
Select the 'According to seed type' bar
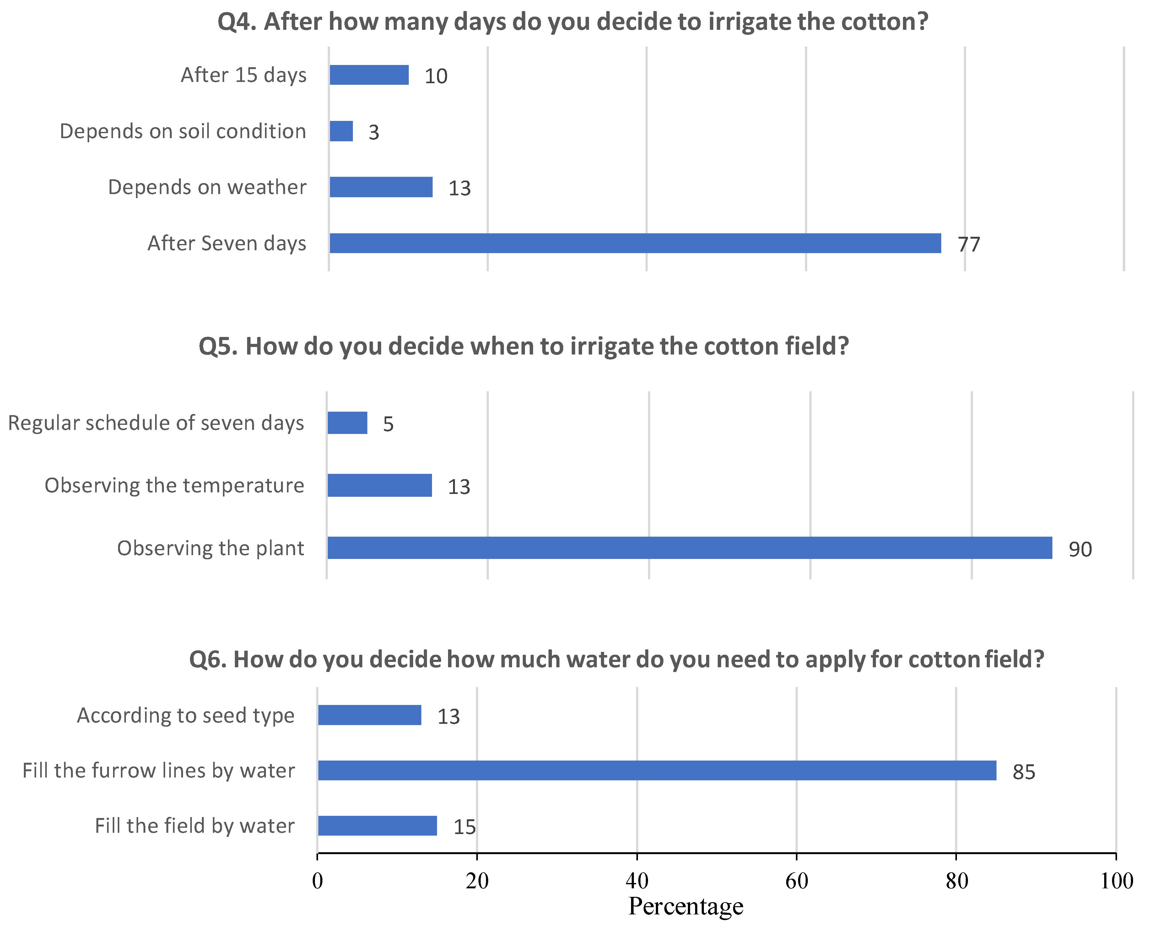[x=370, y=715]
